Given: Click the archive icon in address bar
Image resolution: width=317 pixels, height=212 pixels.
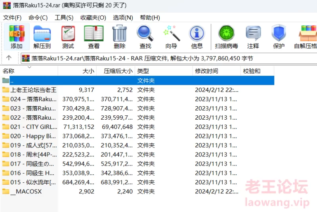Looking at the screenshot, I should click(26, 58).
